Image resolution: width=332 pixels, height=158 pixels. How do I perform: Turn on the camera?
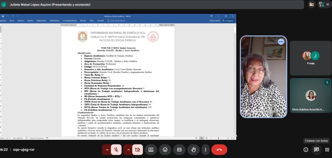(137, 149)
